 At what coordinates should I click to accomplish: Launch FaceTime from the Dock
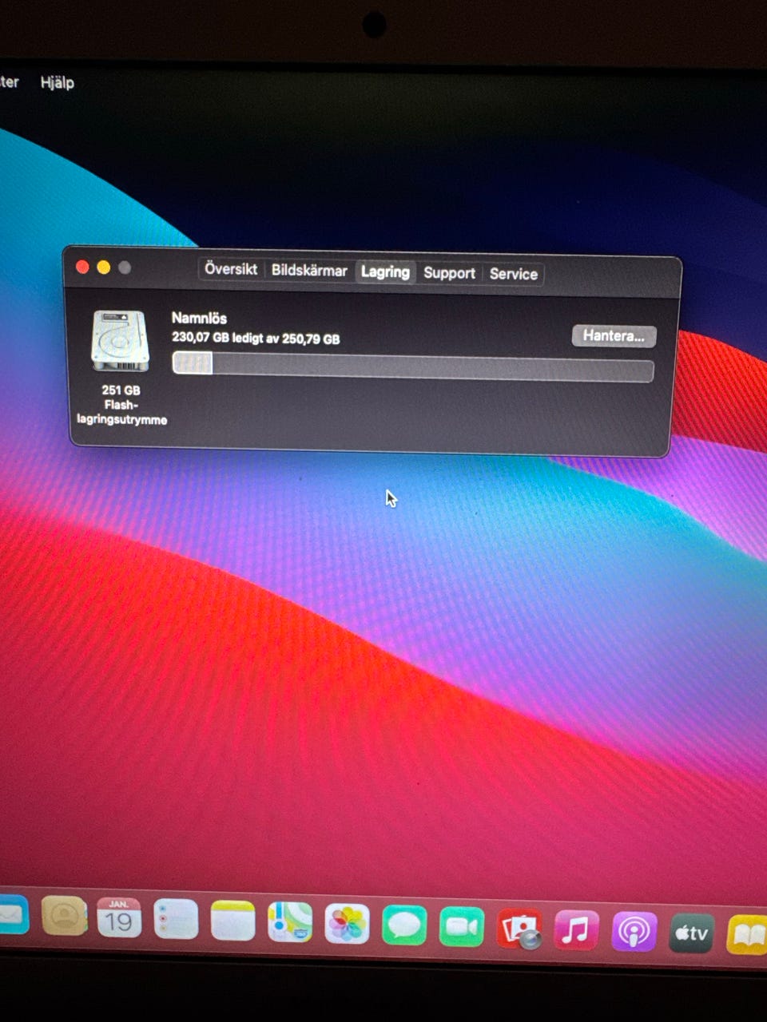(x=462, y=927)
